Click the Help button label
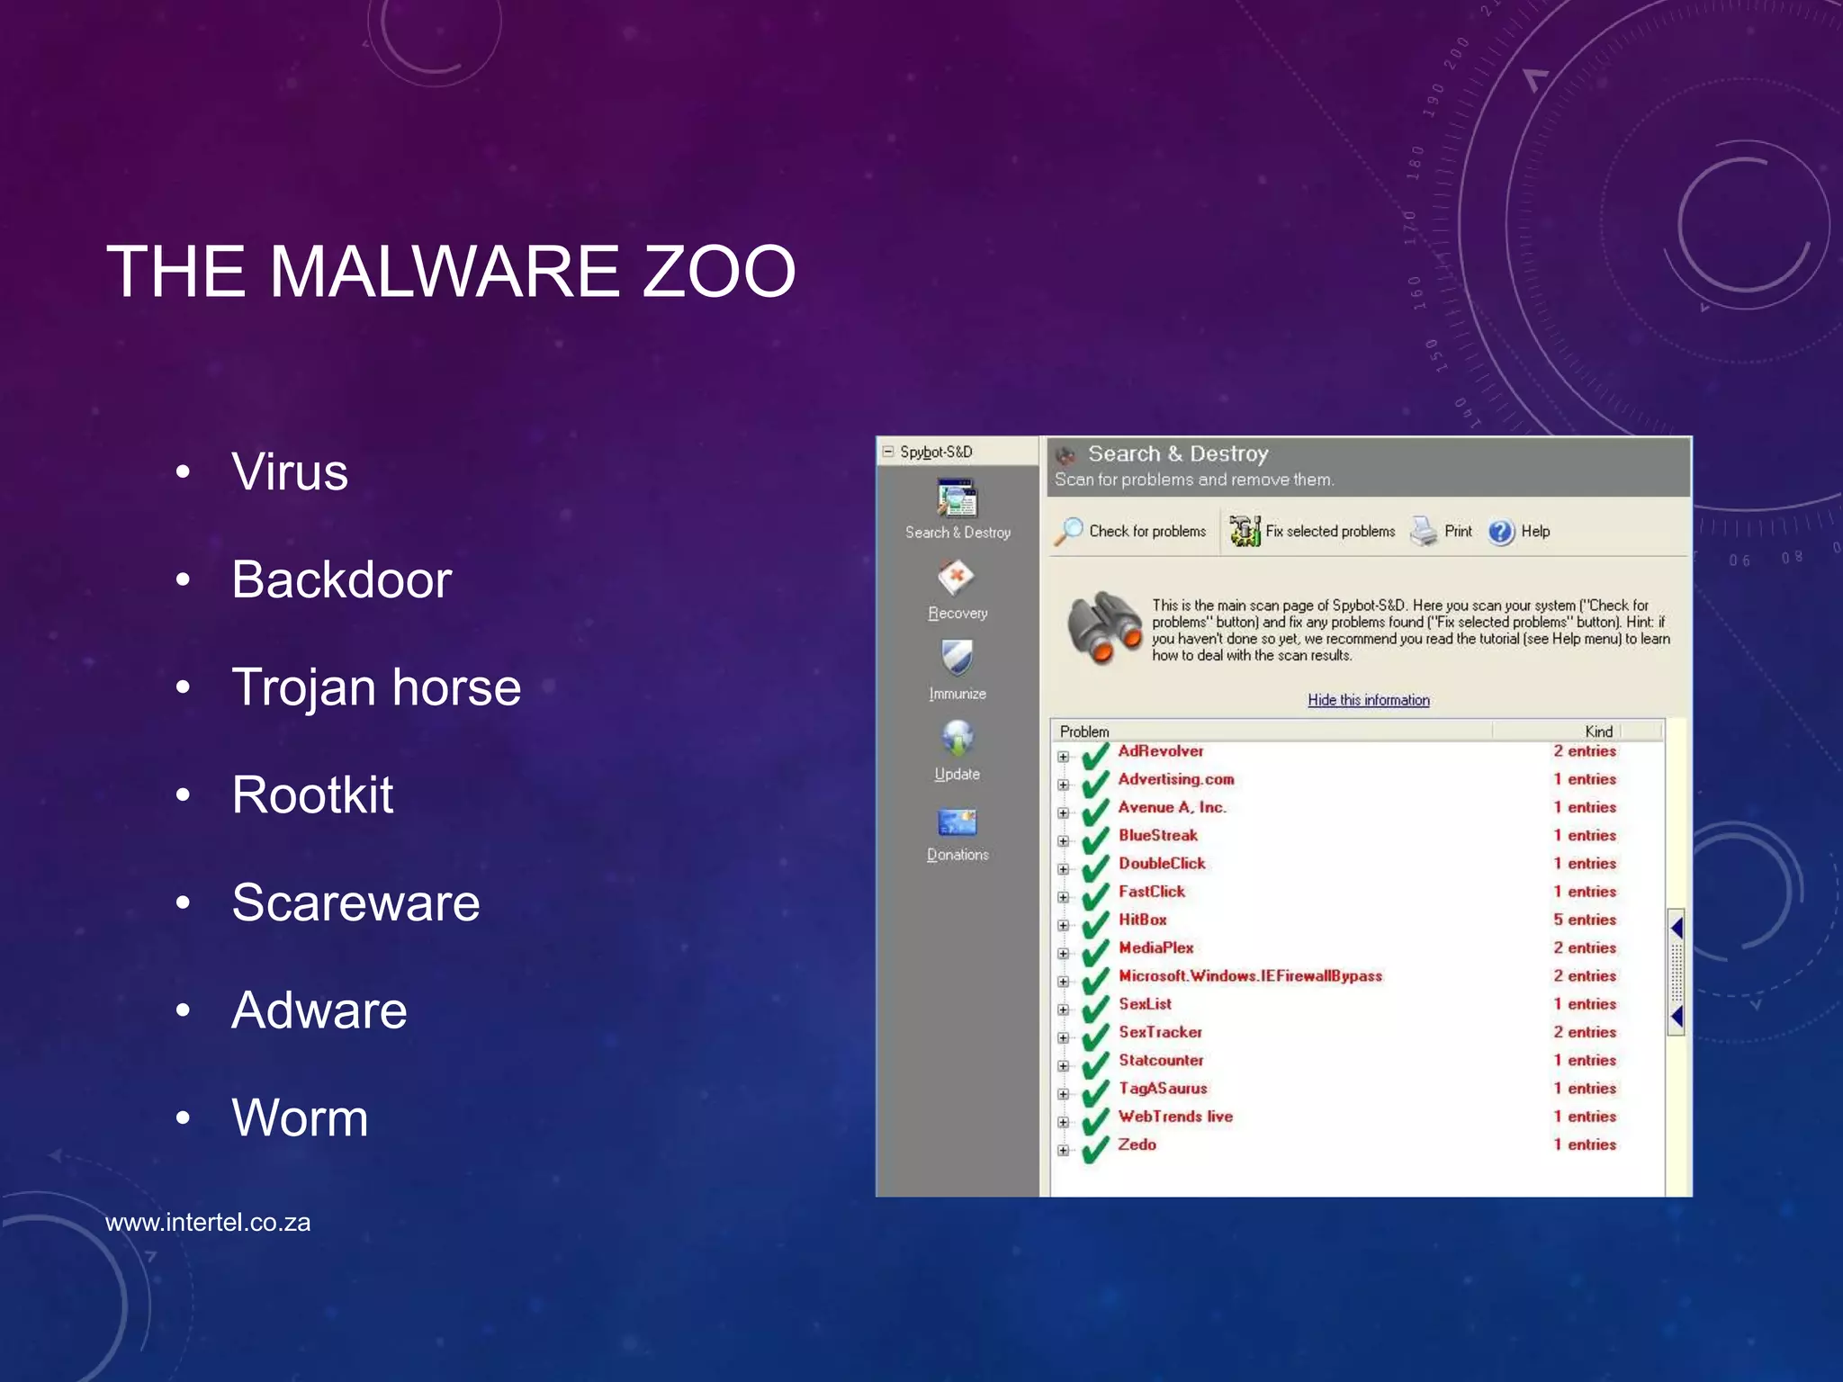 pyautogui.click(x=1535, y=531)
